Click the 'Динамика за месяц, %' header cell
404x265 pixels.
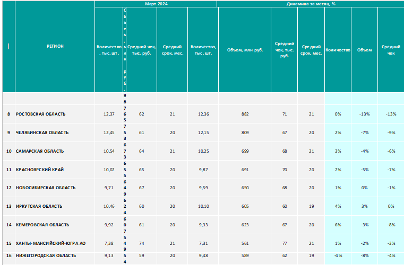pyautogui.click(x=311, y=4)
